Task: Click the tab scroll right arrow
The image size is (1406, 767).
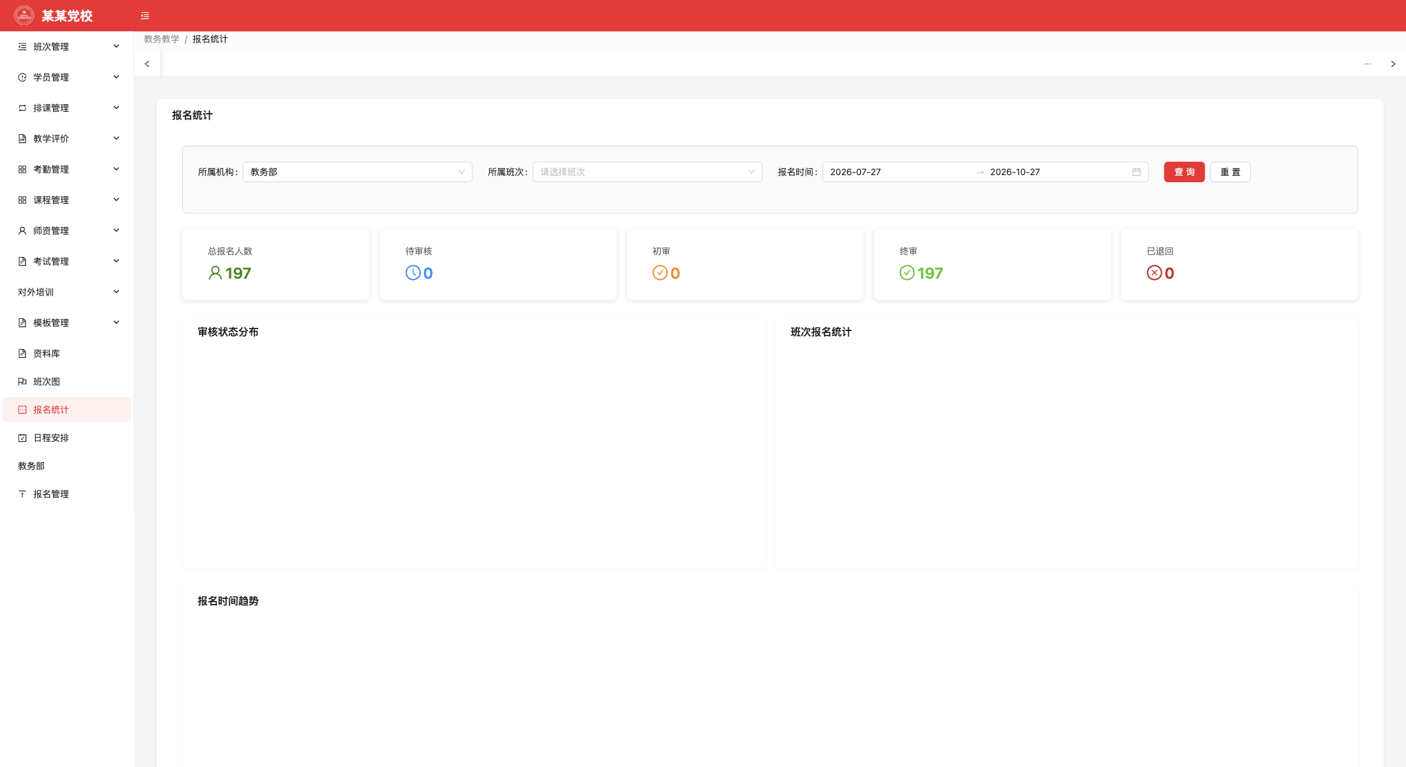Action: coord(1393,64)
